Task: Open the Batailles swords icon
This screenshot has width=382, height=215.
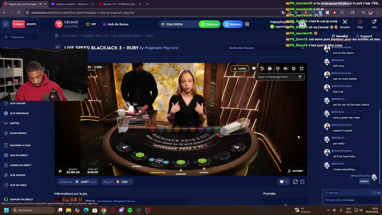Action: pos(345,22)
